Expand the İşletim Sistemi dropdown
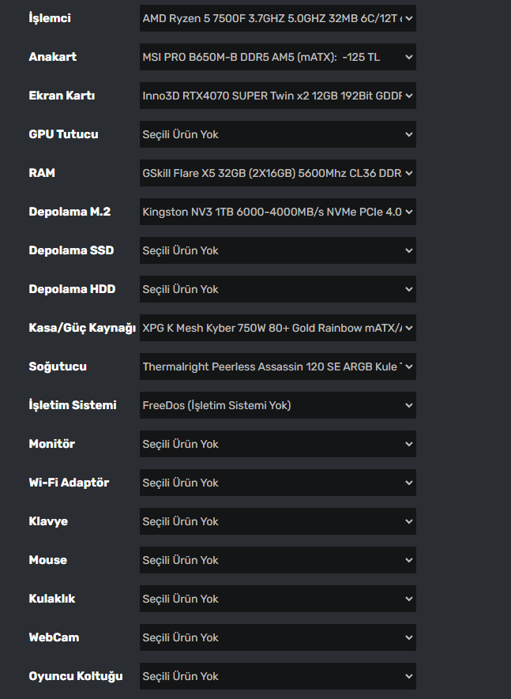The image size is (511, 699). click(x=277, y=405)
